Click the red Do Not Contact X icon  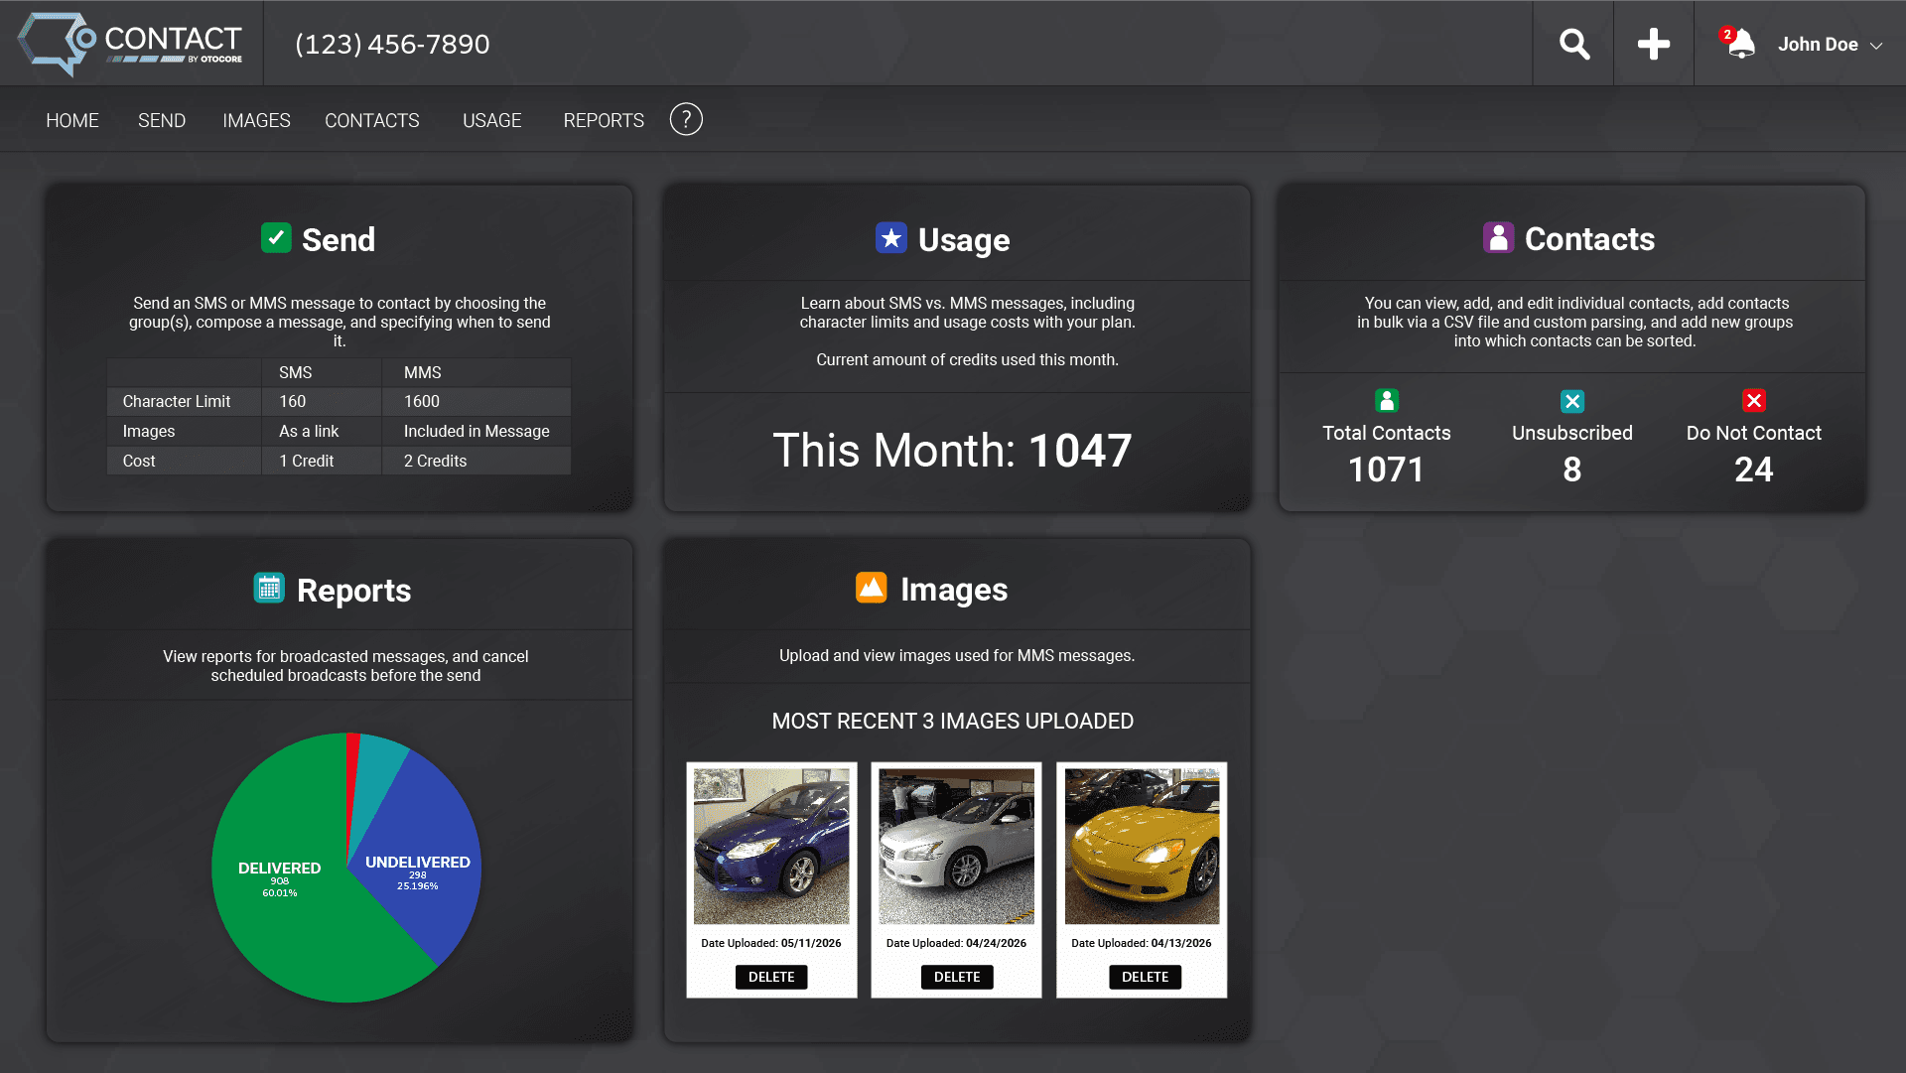pos(1754,400)
